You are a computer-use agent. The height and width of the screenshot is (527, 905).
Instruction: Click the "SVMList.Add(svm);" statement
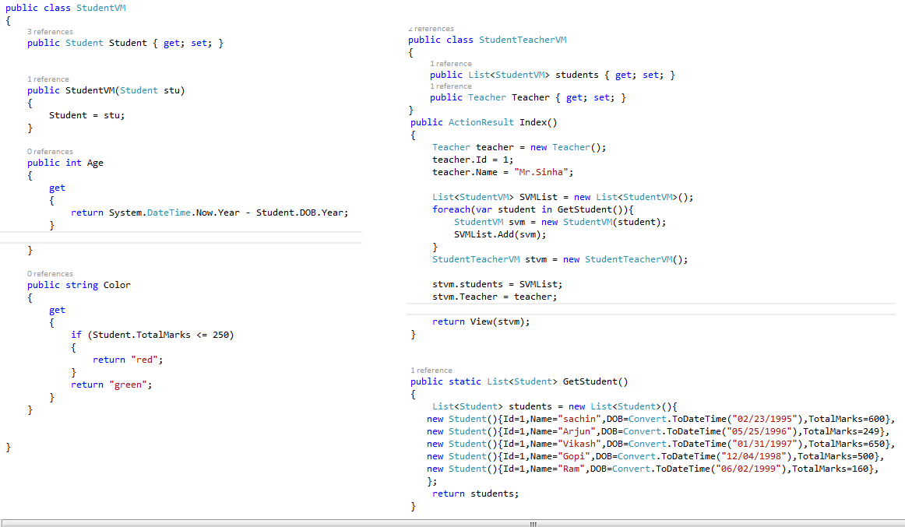[500, 234]
